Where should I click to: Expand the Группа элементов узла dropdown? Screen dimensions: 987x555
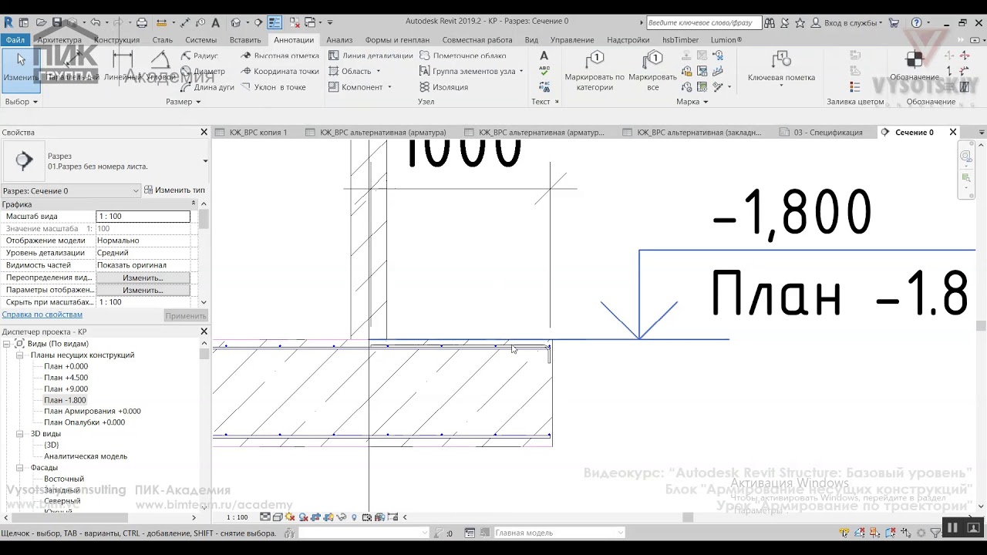tap(521, 71)
